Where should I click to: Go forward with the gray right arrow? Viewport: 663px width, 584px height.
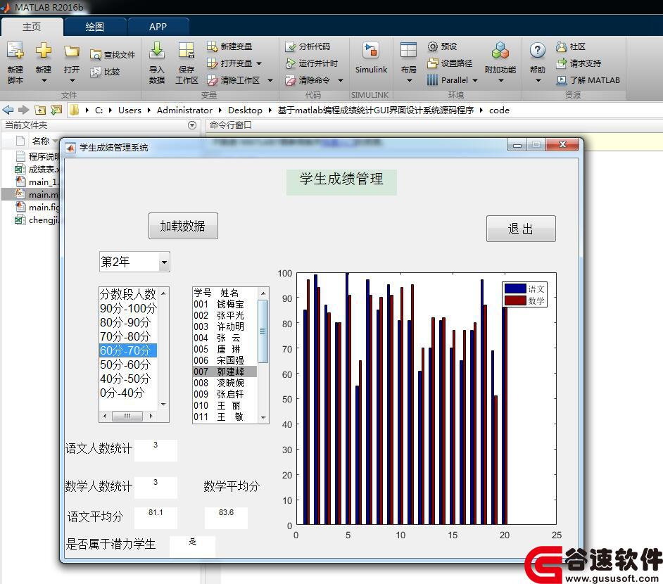coord(24,110)
